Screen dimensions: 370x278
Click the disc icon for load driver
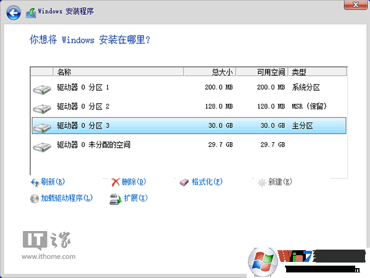coord(35,199)
